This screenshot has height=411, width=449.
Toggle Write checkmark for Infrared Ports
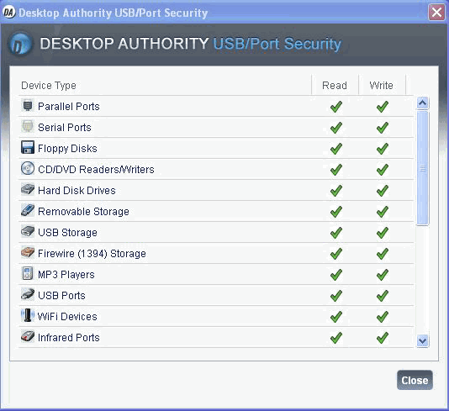(x=383, y=337)
